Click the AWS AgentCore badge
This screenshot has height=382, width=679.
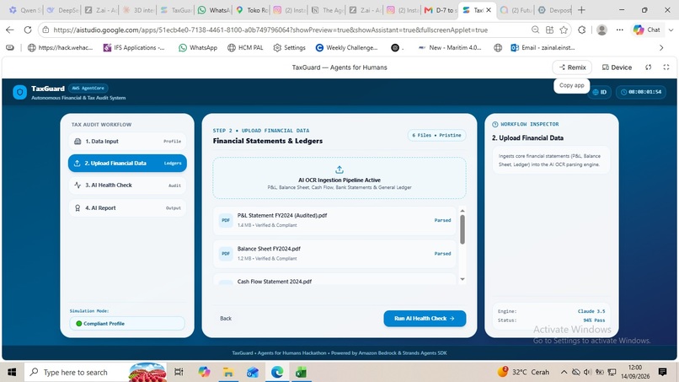click(x=88, y=88)
